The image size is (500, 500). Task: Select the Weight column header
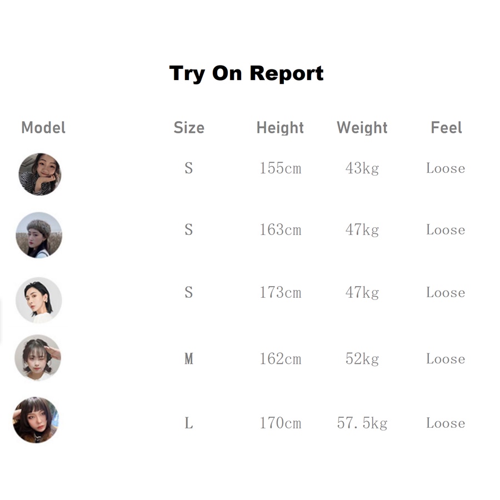[x=362, y=128]
